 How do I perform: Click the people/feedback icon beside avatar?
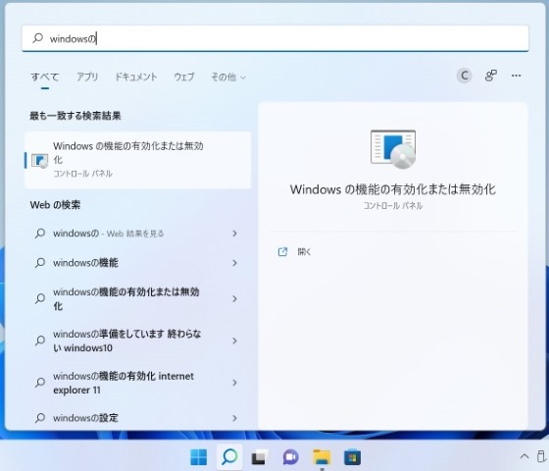pyautogui.click(x=490, y=76)
